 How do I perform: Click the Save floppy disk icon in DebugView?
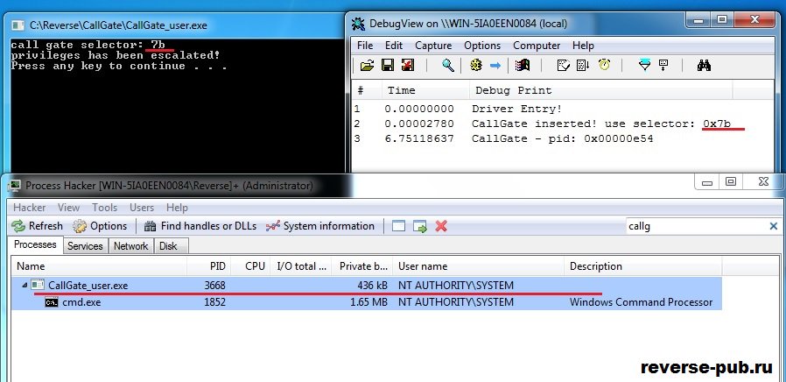pos(388,65)
